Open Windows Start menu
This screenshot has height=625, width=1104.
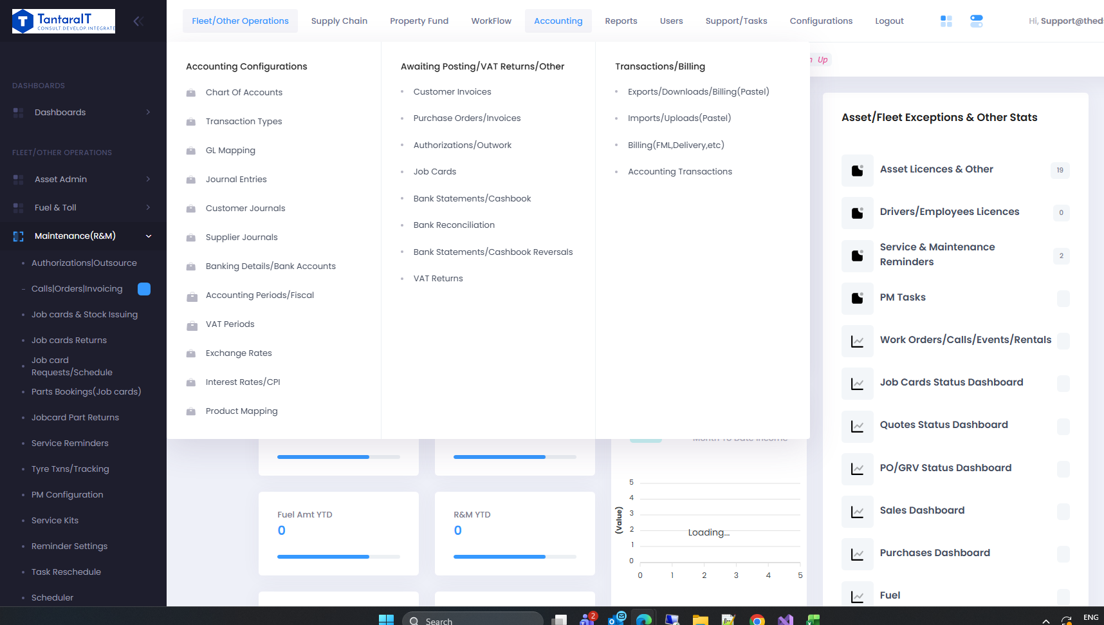point(386,619)
